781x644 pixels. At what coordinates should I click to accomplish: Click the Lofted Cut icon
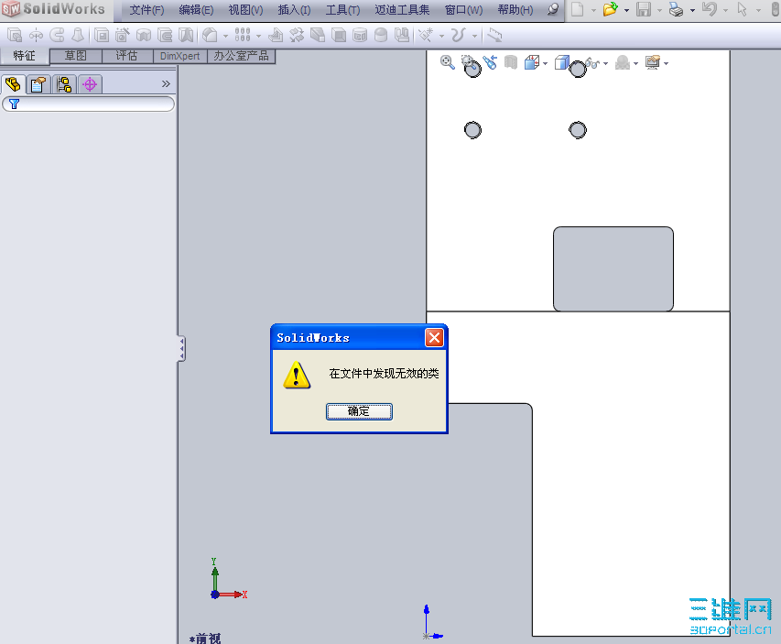point(186,35)
